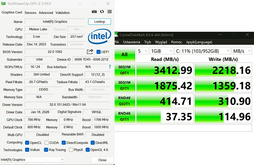Click the SEQ1M Q1T1 read result 1875.42
The image size is (254, 165).
165,85
